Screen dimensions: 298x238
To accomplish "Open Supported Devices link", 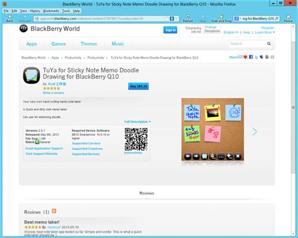I will tap(86, 154).
